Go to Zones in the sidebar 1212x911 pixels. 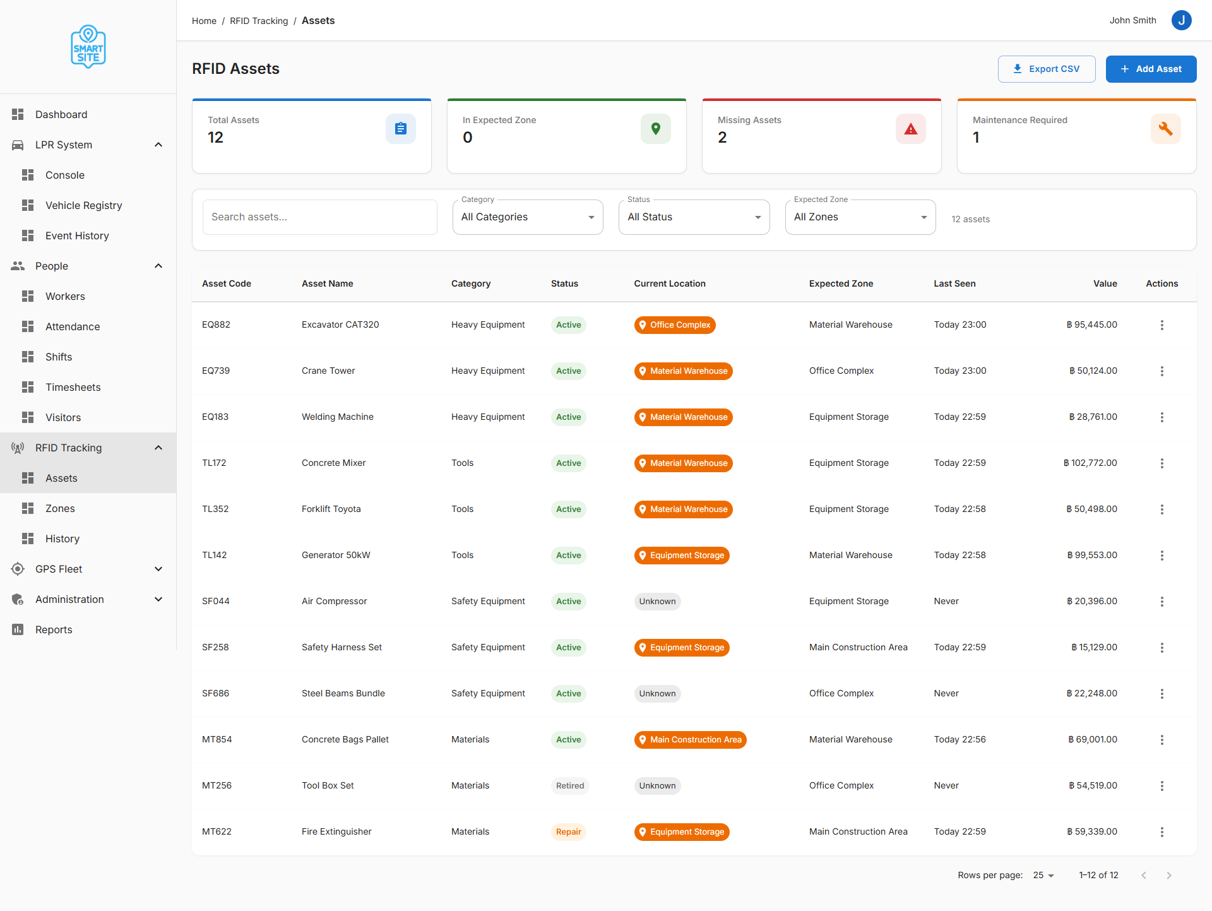point(60,508)
